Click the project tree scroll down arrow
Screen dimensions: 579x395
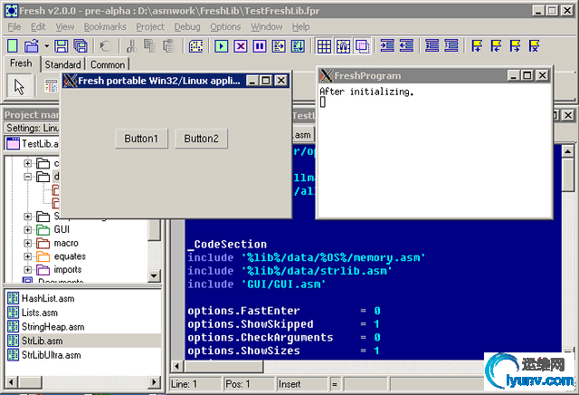point(154,275)
